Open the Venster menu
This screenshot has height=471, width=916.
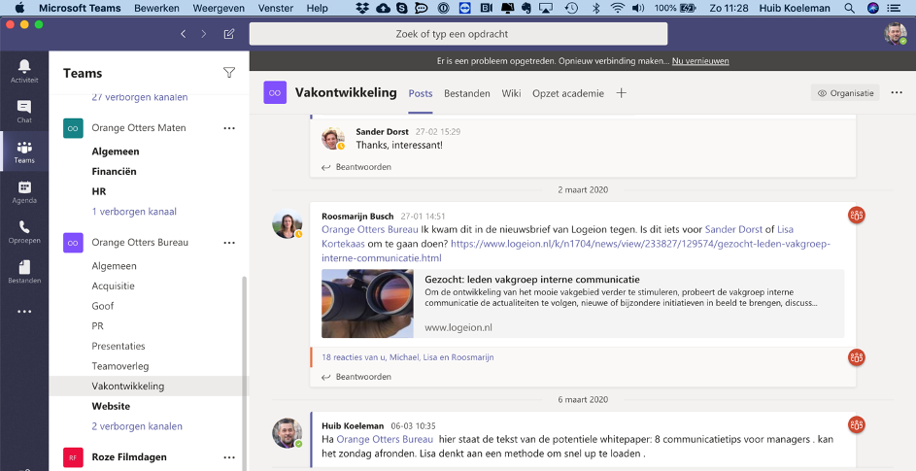click(276, 8)
